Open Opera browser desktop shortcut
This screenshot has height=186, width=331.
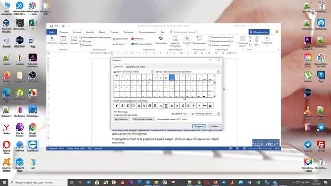tap(6, 147)
